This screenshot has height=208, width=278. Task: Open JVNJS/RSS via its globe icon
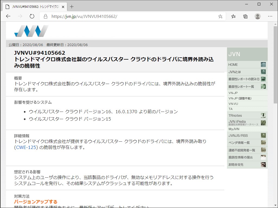coord(263,135)
